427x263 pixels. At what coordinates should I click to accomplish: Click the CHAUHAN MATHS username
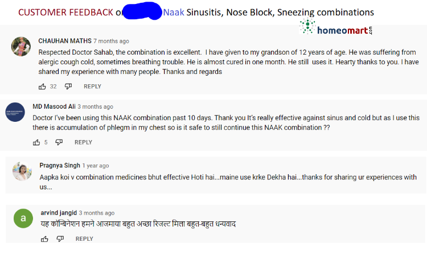64,41
